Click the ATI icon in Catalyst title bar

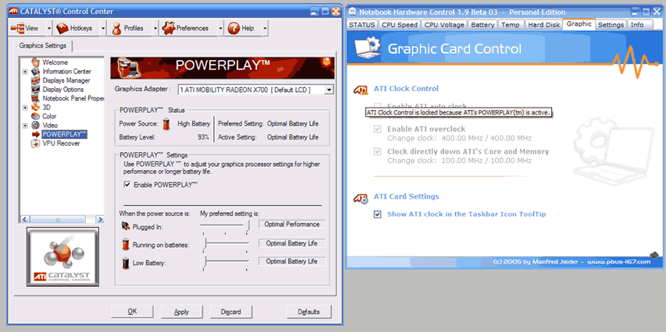coord(13,12)
